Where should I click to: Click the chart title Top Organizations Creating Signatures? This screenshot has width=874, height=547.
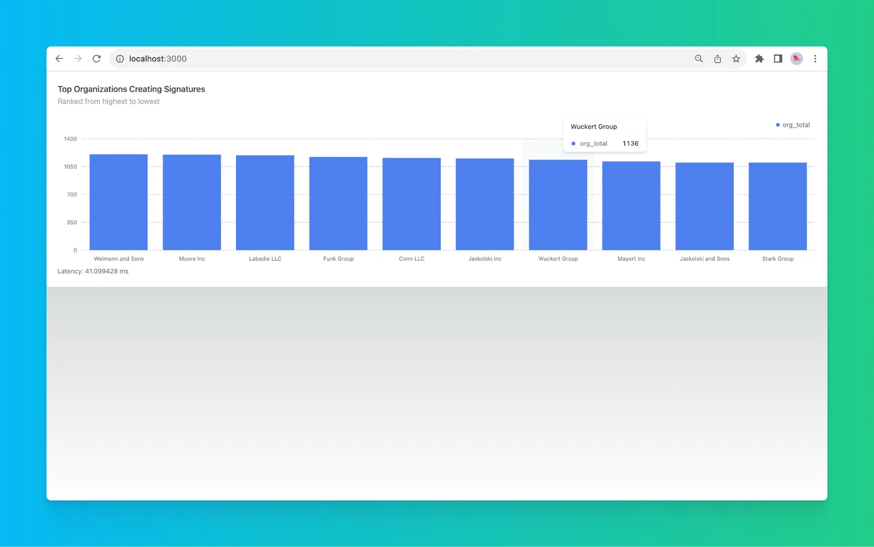(x=131, y=89)
